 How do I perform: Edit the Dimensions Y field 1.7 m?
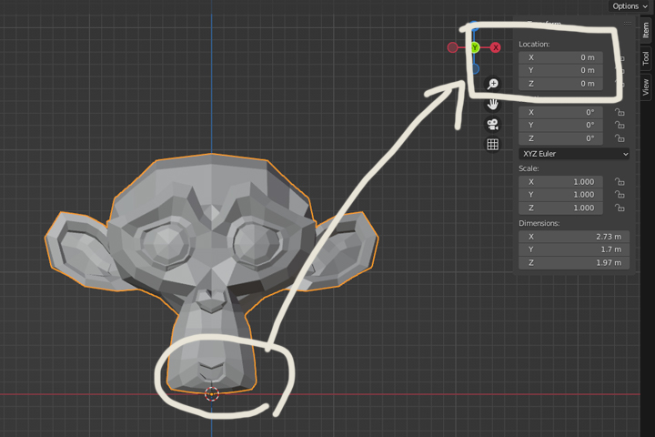tap(574, 249)
